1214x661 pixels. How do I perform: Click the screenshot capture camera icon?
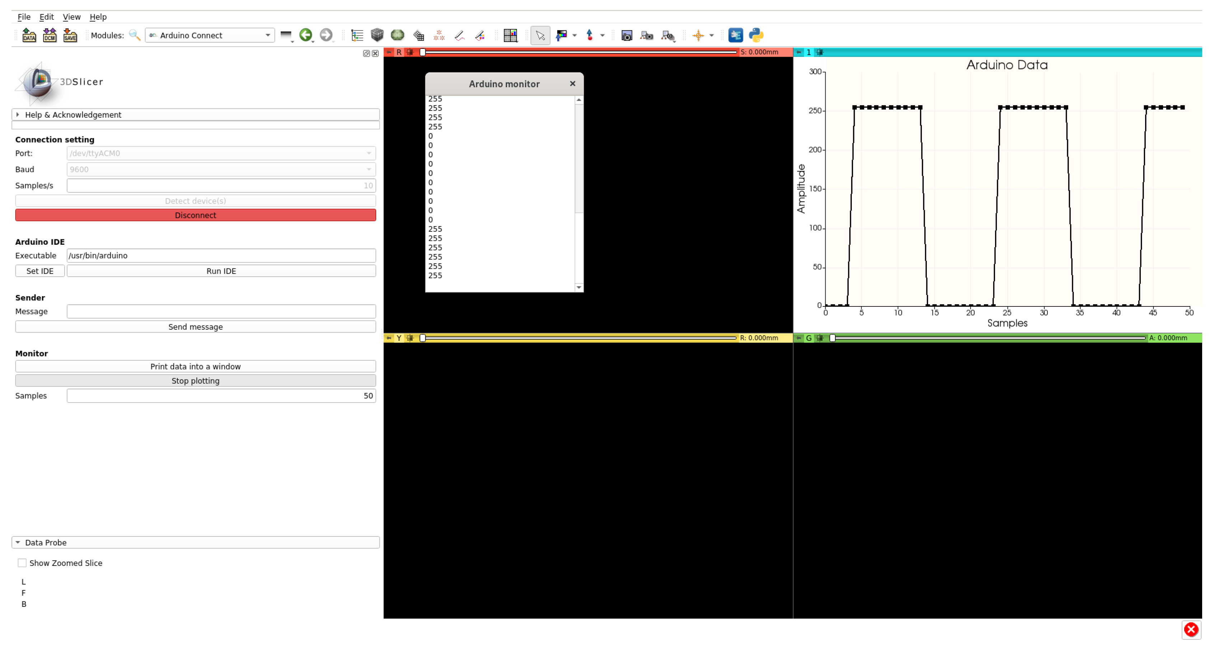626,35
